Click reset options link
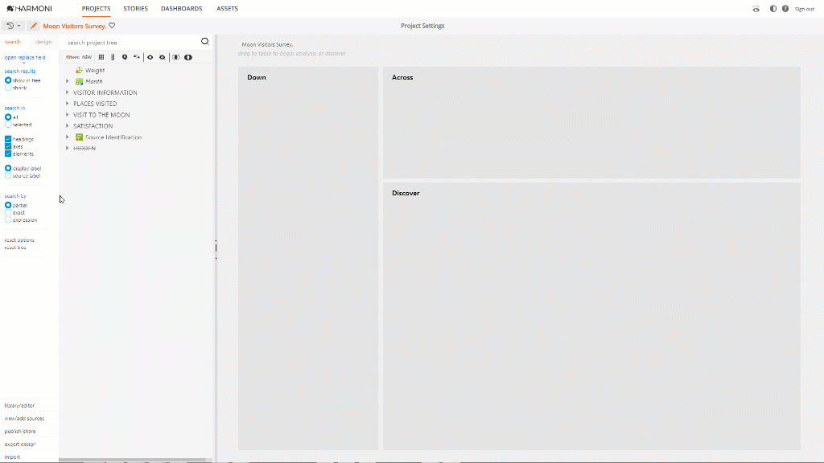Image resolution: width=824 pixels, height=463 pixels. pyautogui.click(x=19, y=240)
